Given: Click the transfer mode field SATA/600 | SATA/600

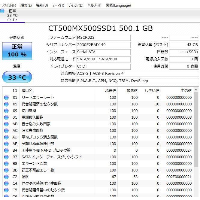Looking at the screenshot, I should (x=103, y=59).
